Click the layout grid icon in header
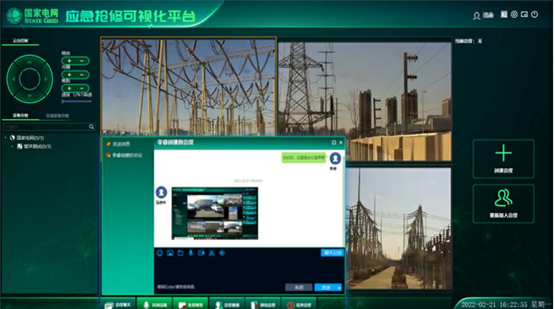 (503, 14)
